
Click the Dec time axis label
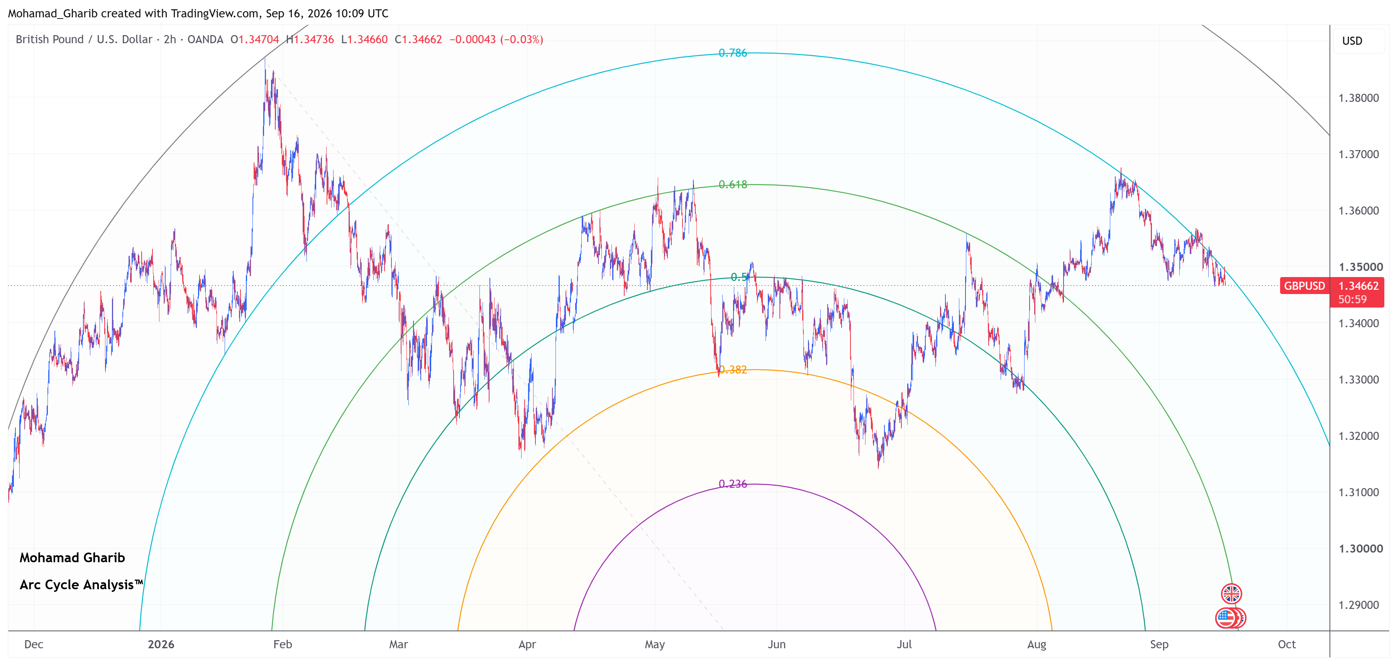[x=34, y=644]
